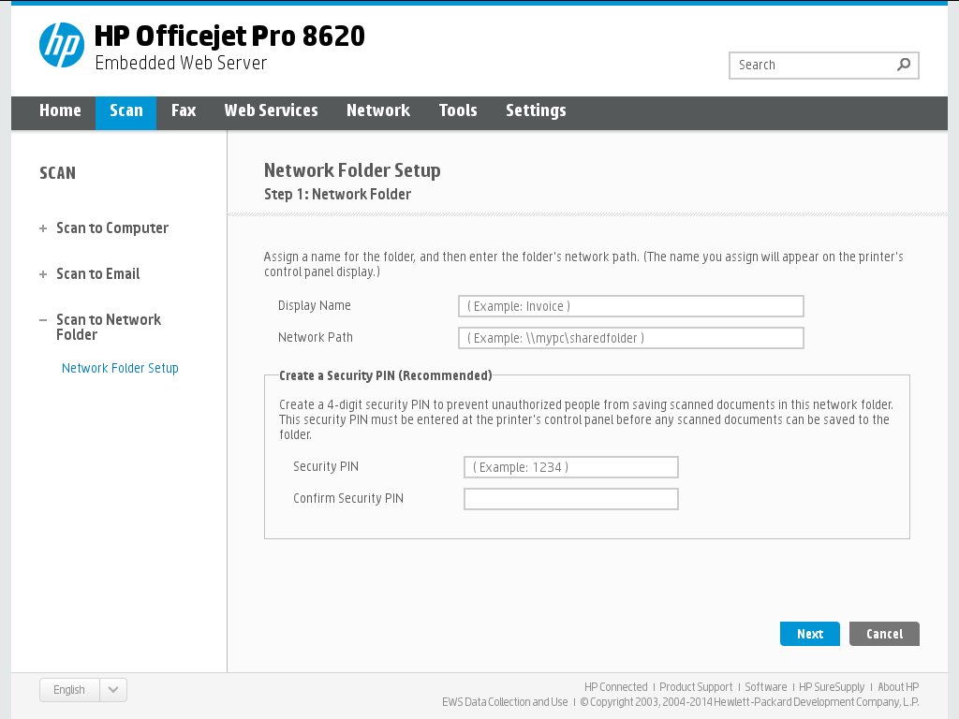Open the About HP footer link
The width and height of the screenshot is (959, 719).
coord(898,687)
